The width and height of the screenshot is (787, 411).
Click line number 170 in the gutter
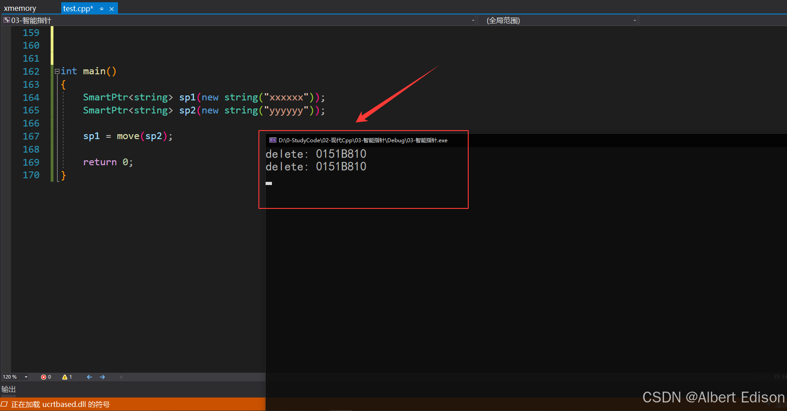pyautogui.click(x=31, y=175)
